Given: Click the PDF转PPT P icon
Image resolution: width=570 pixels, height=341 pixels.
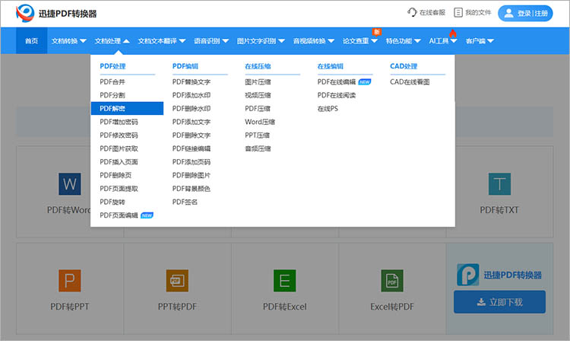Looking at the screenshot, I should tap(69, 281).
